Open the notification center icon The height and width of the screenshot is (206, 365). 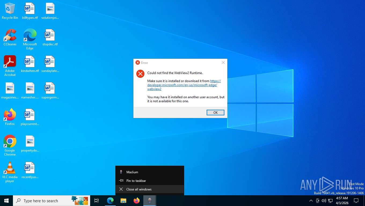coord(356,201)
